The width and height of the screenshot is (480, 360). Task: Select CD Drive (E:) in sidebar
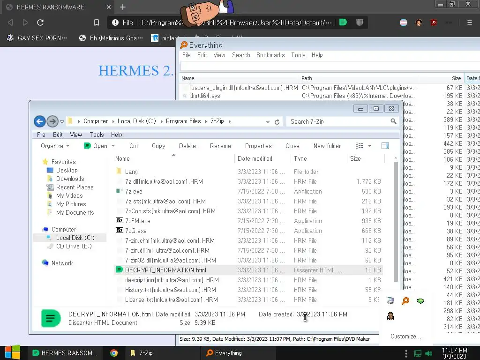(74, 246)
